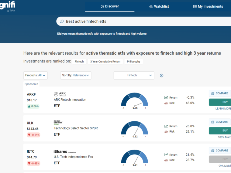Image resolution: width=231 pixels, height=173 pixels.
Task: Click the ARK Invest logo
Action: coord(60,94)
